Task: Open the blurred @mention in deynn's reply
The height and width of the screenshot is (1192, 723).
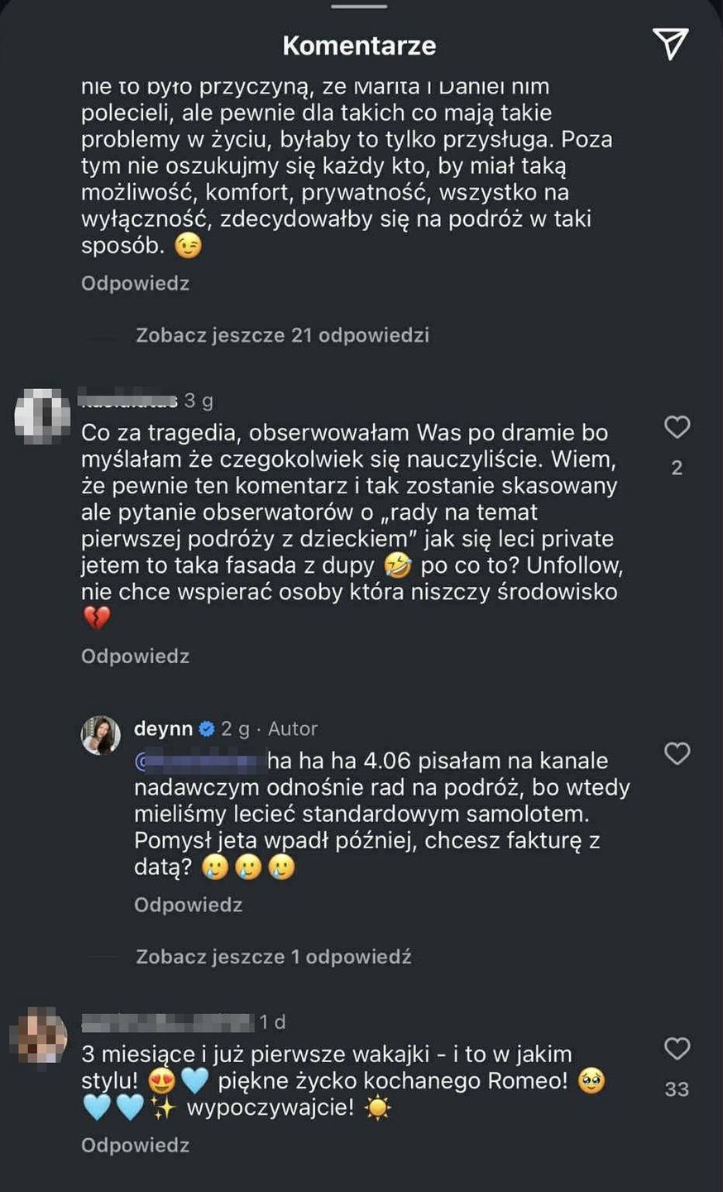Action: (x=197, y=762)
